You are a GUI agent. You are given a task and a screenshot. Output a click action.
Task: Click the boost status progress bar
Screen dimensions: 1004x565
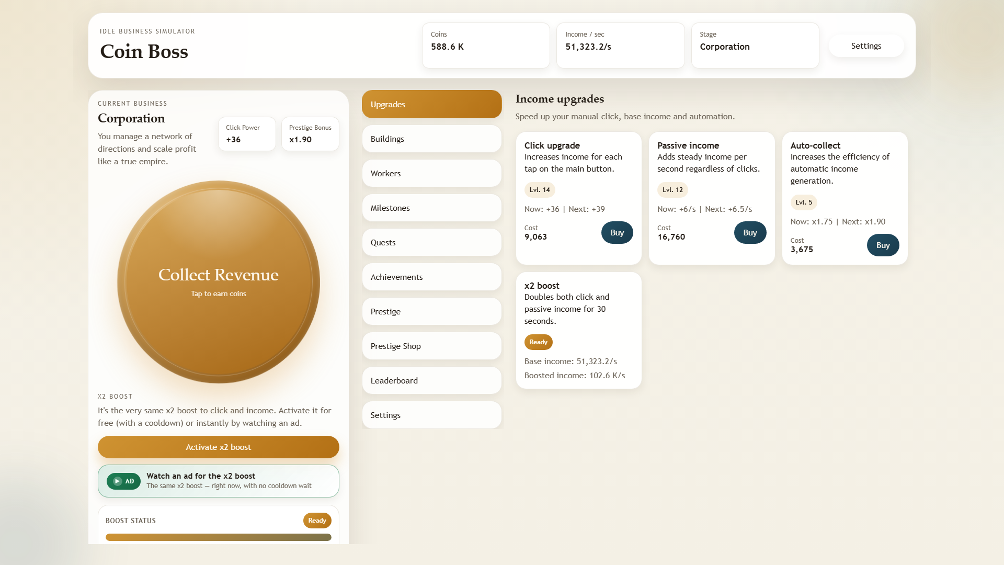click(219, 537)
